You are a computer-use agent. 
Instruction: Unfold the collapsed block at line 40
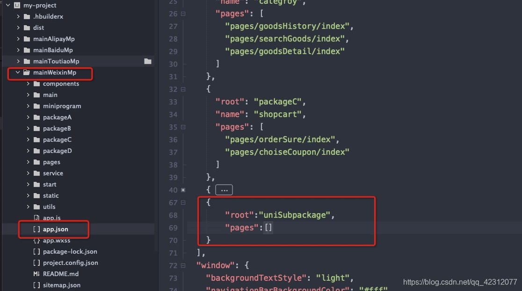pos(183,190)
